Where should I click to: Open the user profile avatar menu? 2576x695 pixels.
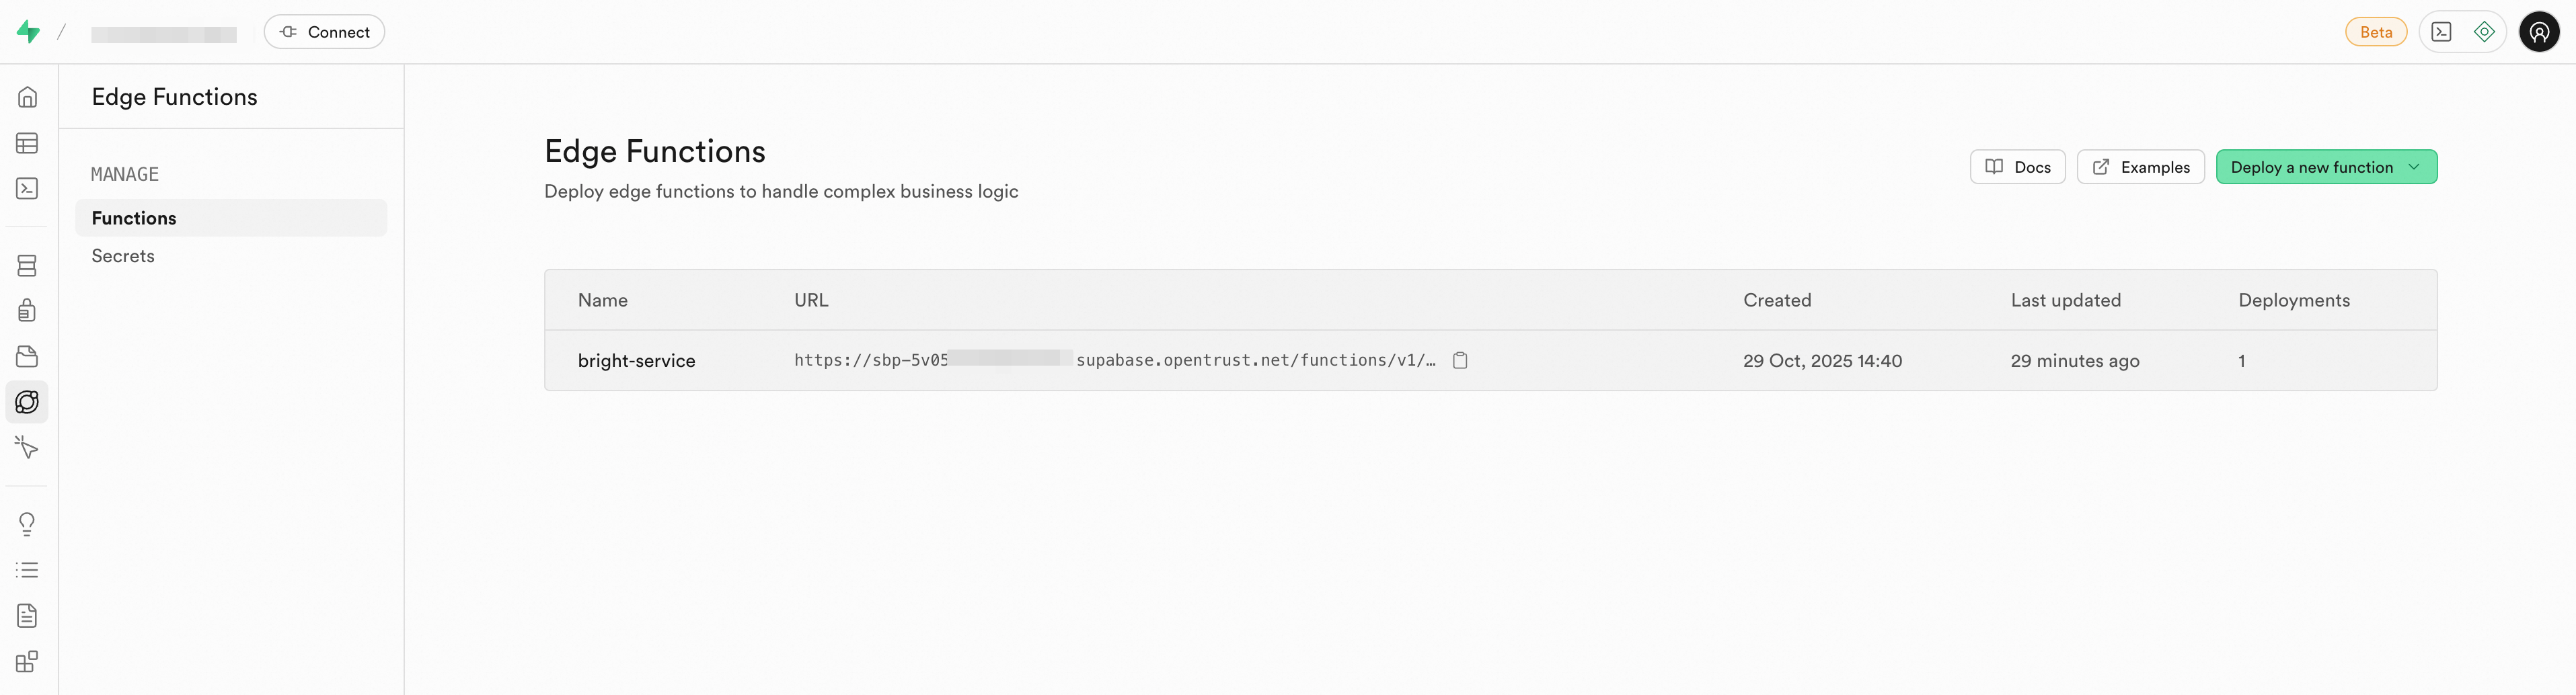(2538, 32)
